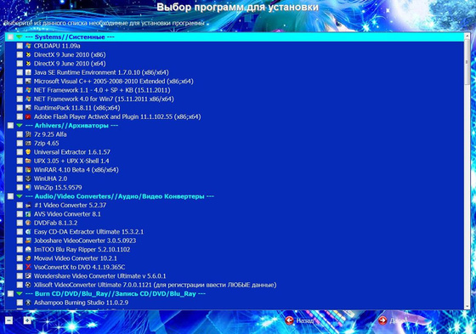Check the box for CPLDAPU 11.09a
The height and width of the screenshot is (334, 476).
click(20, 46)
